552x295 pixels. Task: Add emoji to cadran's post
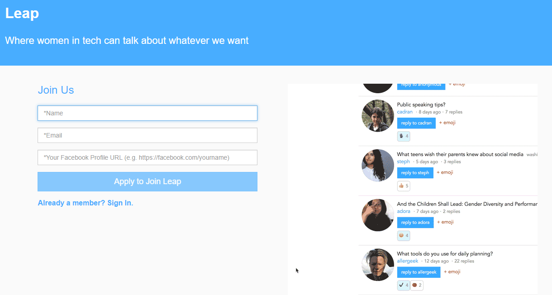point(447,123)
